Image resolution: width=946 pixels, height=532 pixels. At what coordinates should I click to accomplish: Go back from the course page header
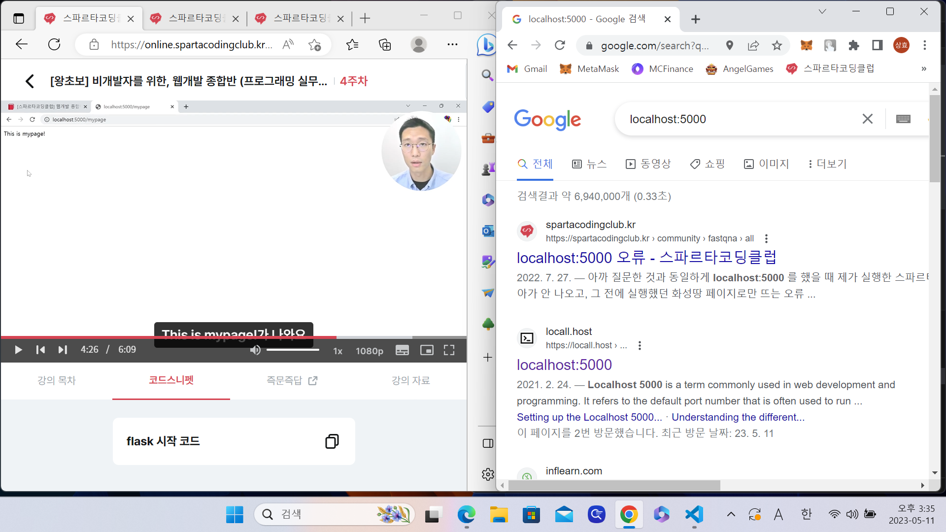coord(30,81)
